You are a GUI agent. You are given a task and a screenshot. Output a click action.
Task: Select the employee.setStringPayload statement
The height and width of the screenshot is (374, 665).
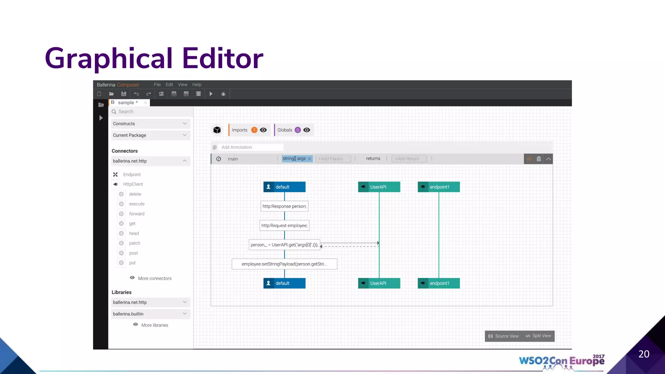click(x=284, y=264)
